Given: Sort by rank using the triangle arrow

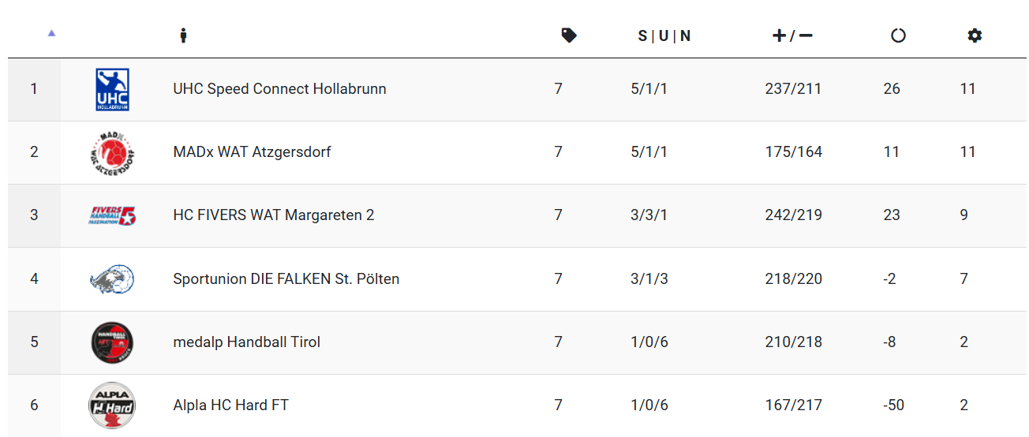Looking at the screenshot, I should click(51, 33).
